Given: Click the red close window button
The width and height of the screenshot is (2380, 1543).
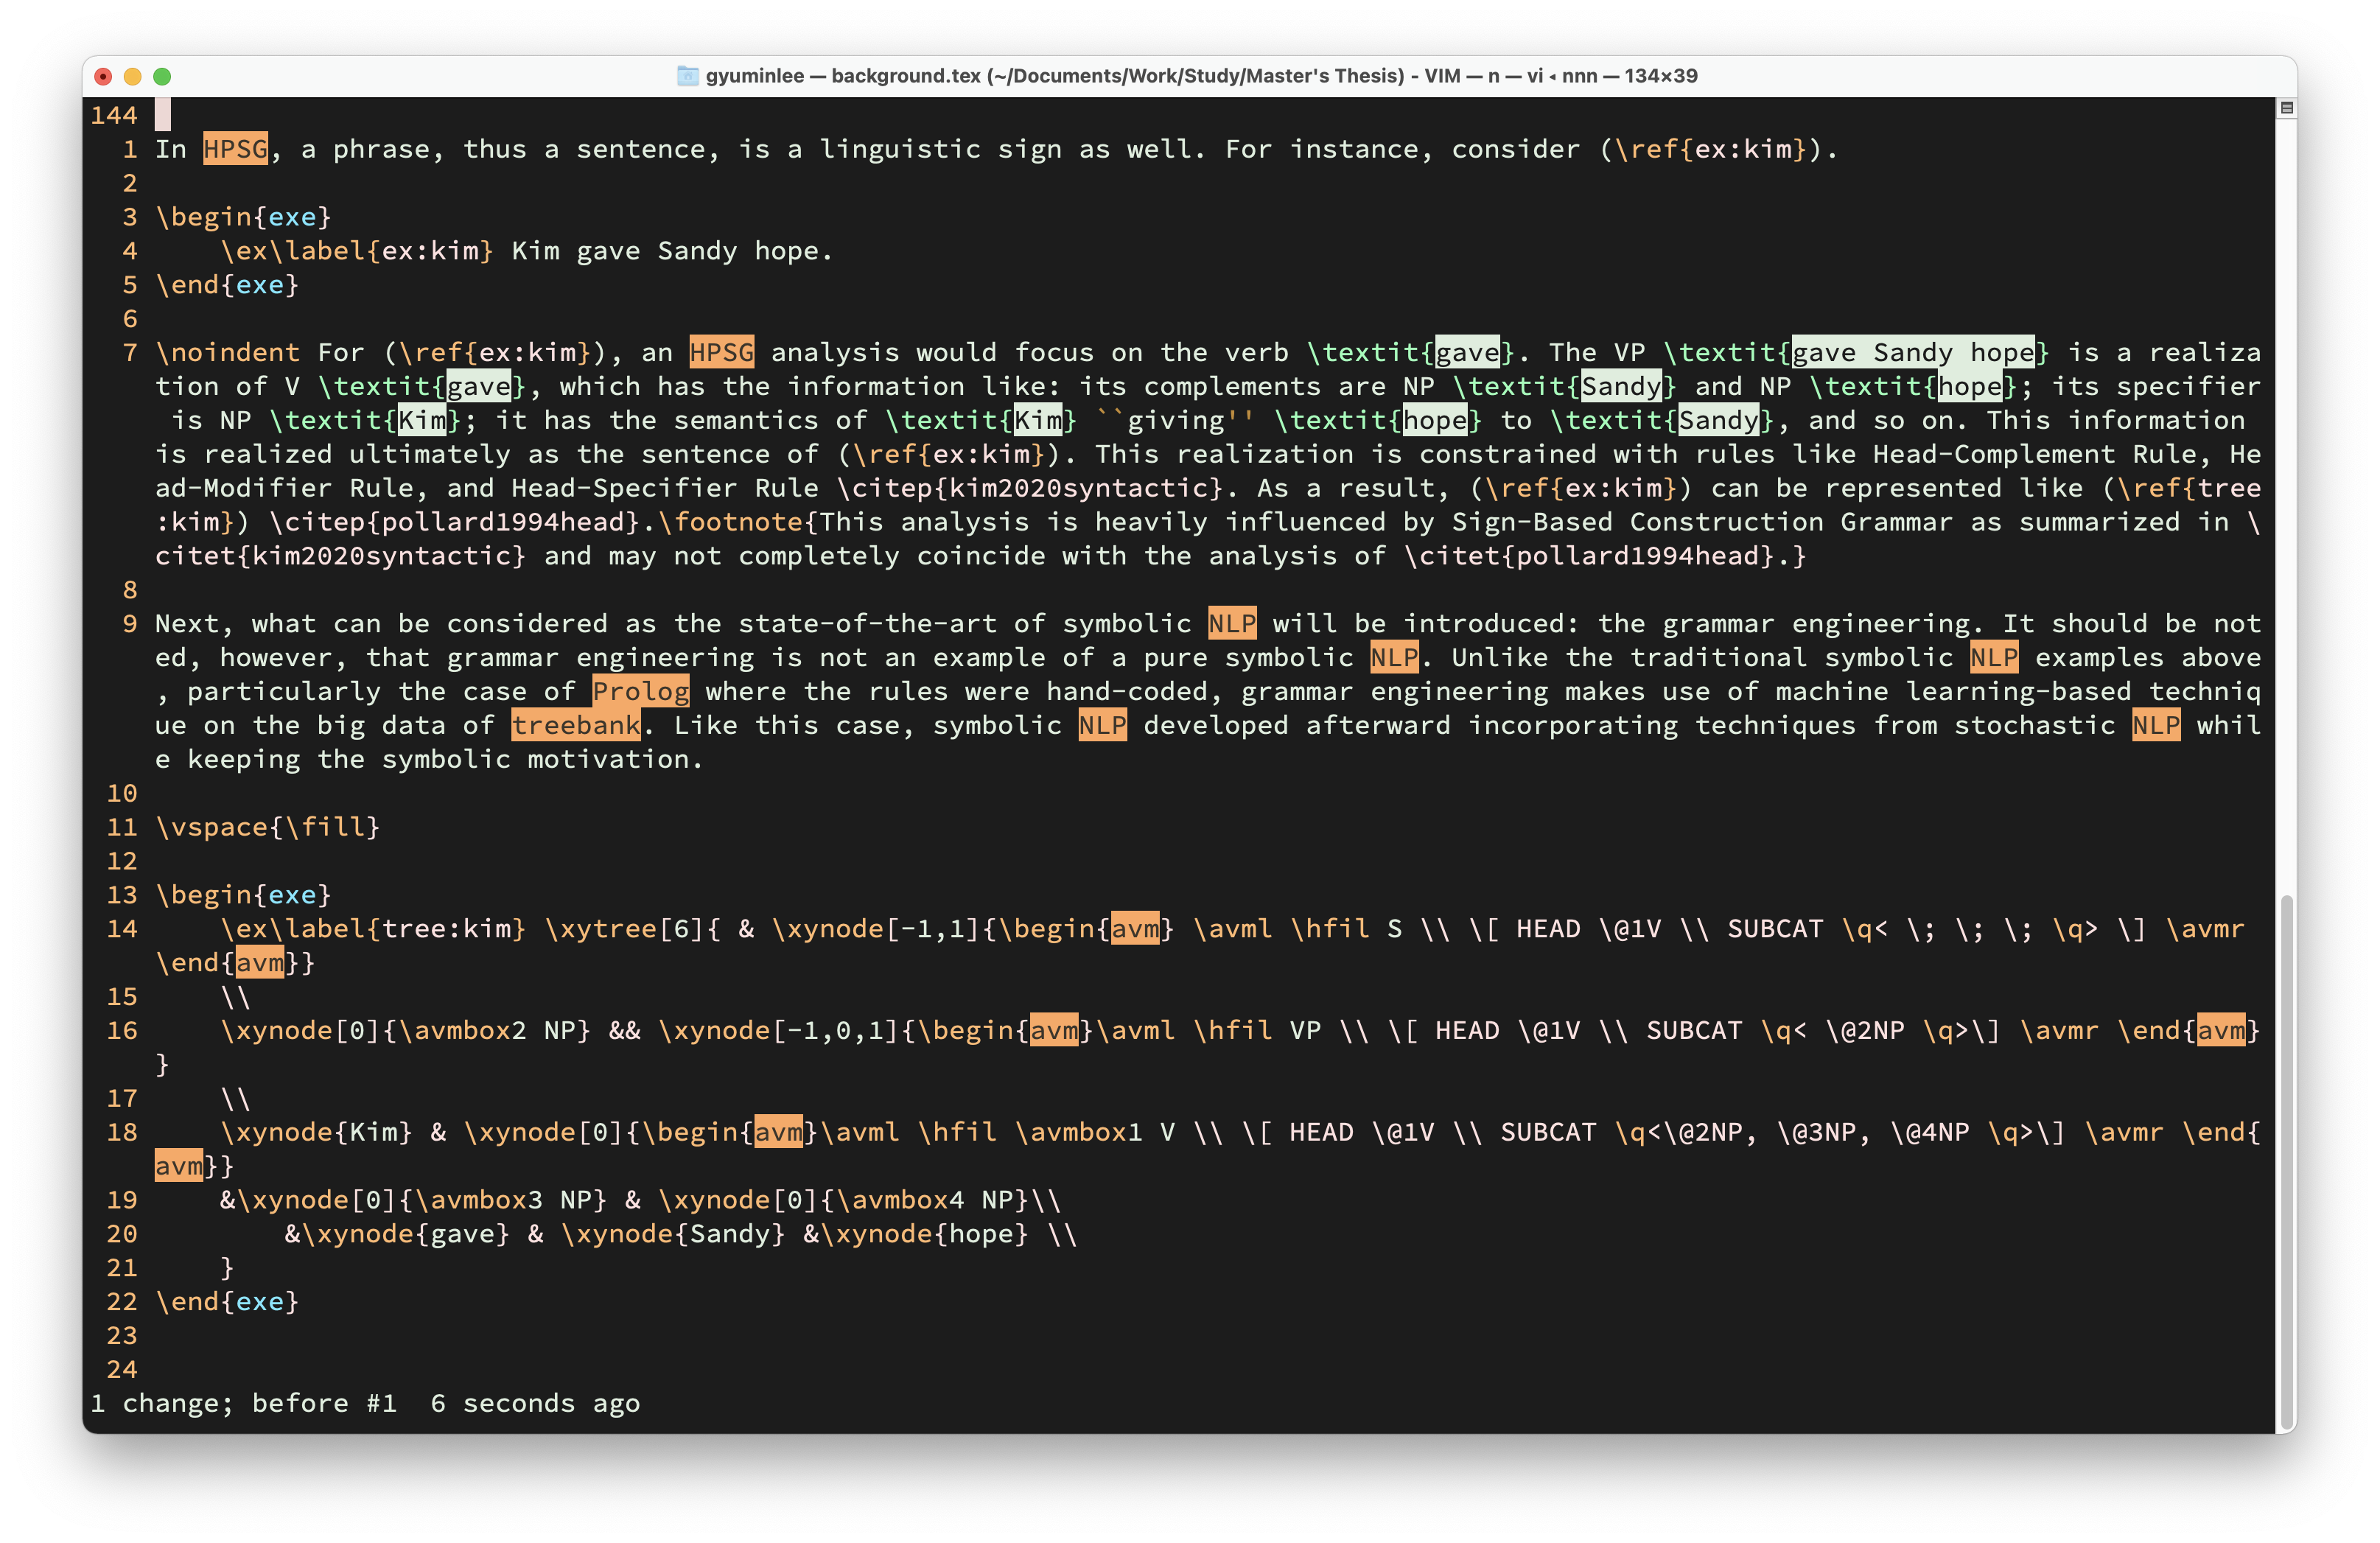Looking at the screenshot, I should click(x=103, y=76).
